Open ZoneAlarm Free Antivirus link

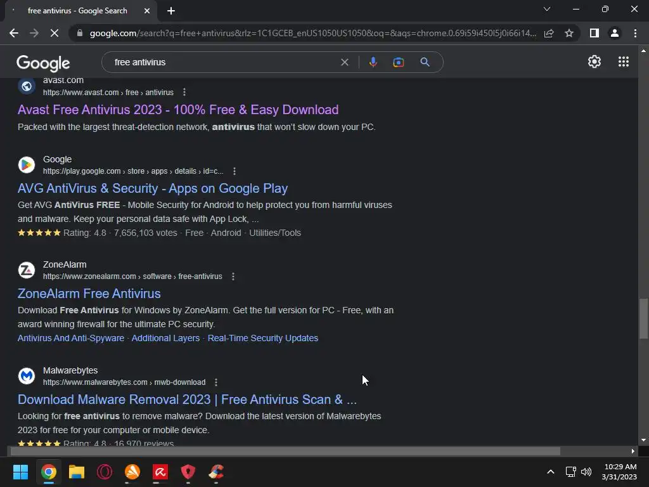click(x=89, y=294)
